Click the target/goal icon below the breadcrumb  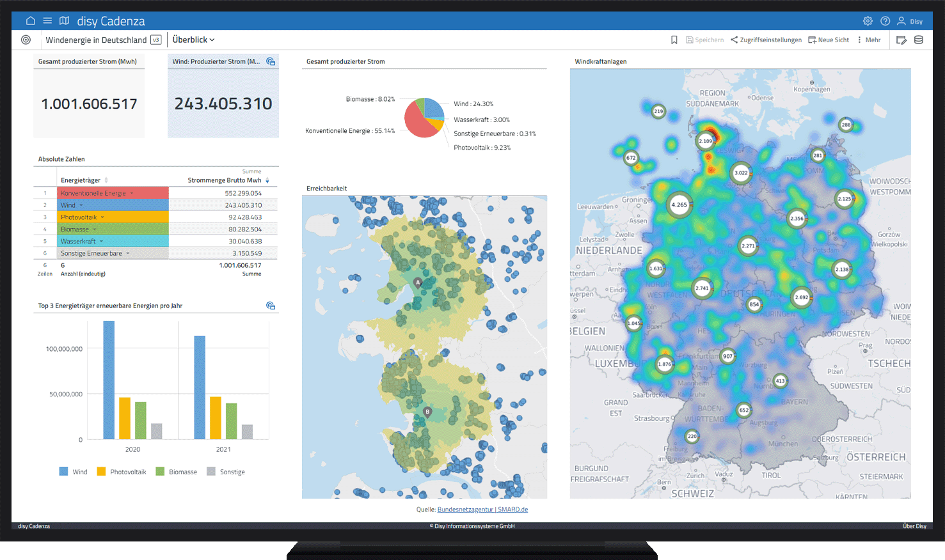pos(26,40)
